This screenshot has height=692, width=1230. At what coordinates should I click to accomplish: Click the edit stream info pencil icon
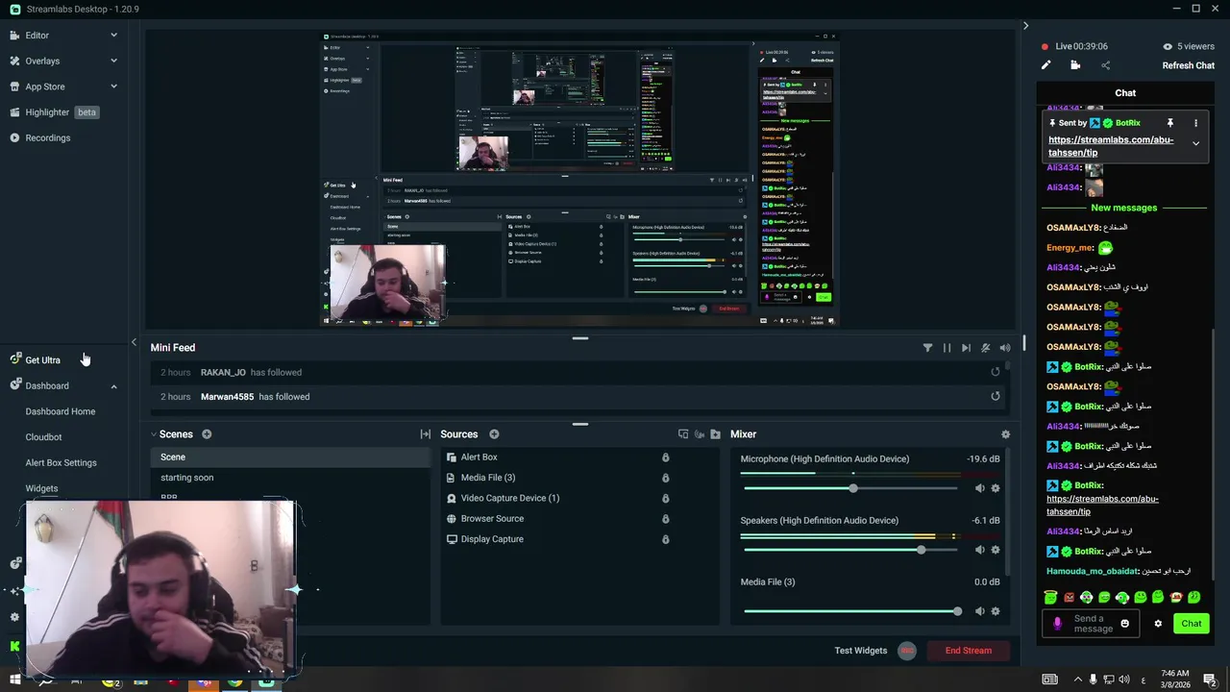[1046, 65]
